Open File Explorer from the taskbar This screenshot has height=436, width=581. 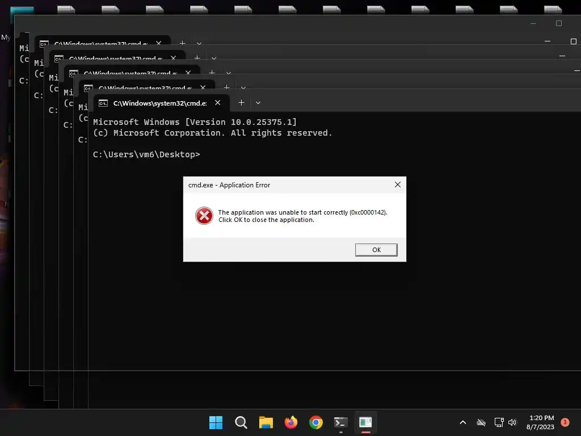[266, 422]
